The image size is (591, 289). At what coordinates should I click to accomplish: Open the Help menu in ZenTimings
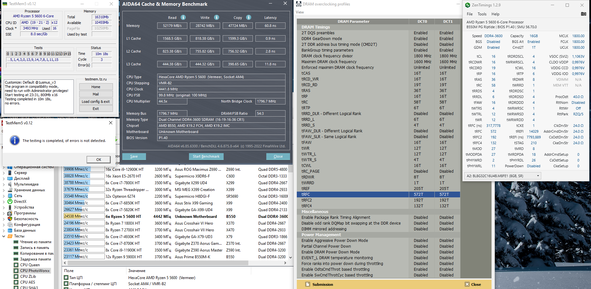click(495, 14)
